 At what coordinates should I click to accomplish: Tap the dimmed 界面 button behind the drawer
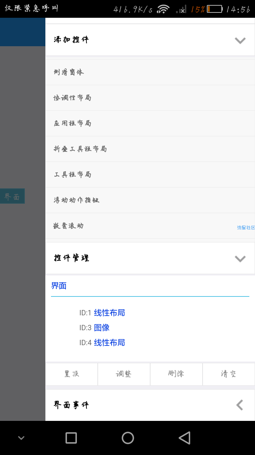pos(12,196)
